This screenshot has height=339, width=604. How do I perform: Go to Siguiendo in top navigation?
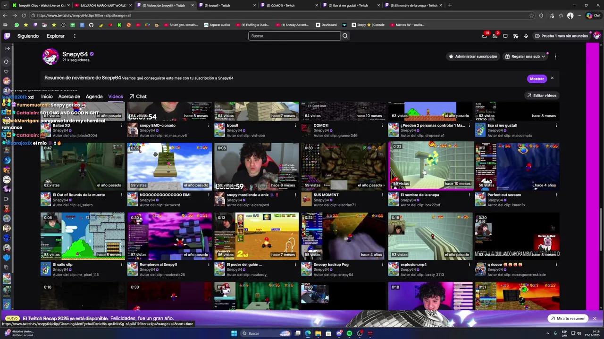tap(28, 36)
